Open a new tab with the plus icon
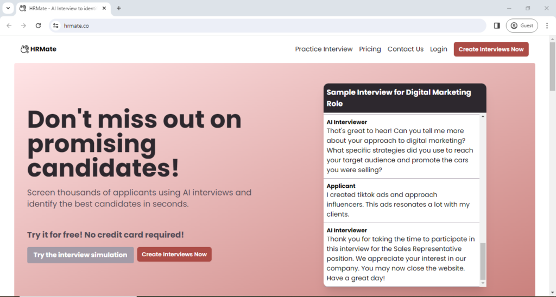556x297 pixels. 119,8
